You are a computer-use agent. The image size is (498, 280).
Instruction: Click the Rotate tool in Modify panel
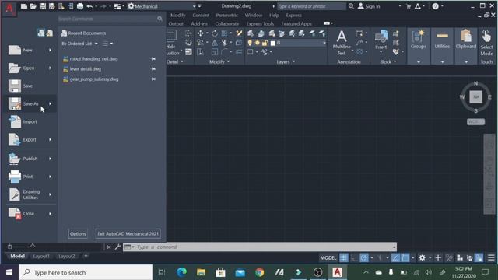215,33
